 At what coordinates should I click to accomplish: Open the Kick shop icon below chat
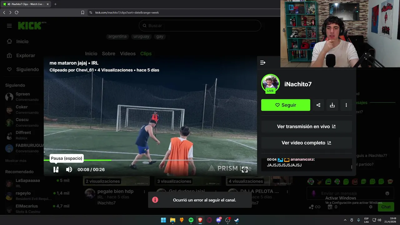tap(331, 207)
